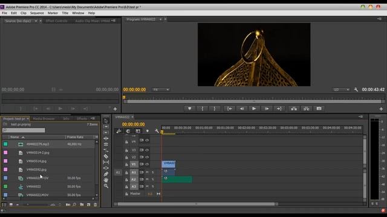
Task: Select the Track Select tool
Action: [106, 127]
